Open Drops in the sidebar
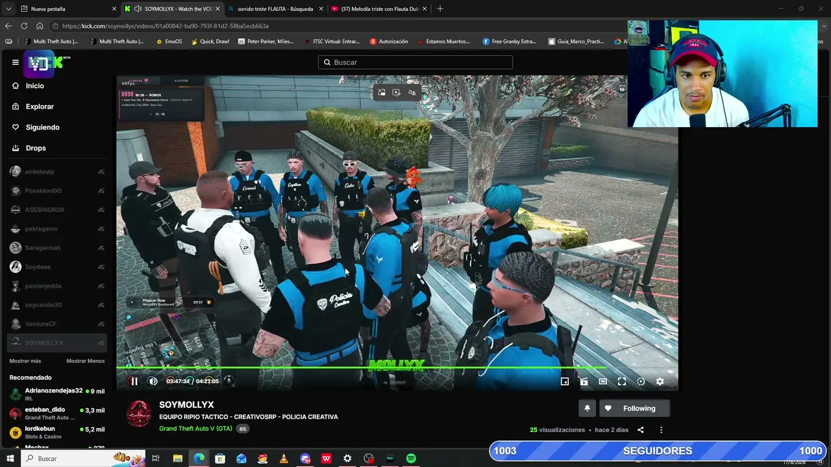 (36, 148)
